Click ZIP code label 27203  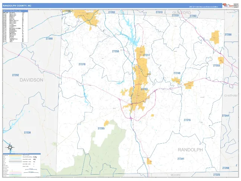(x=144, y=89)
